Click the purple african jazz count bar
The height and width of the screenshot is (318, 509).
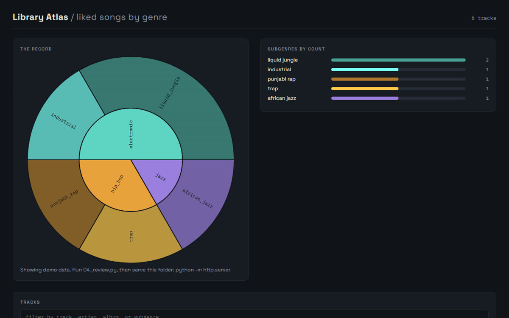(365, 98)
